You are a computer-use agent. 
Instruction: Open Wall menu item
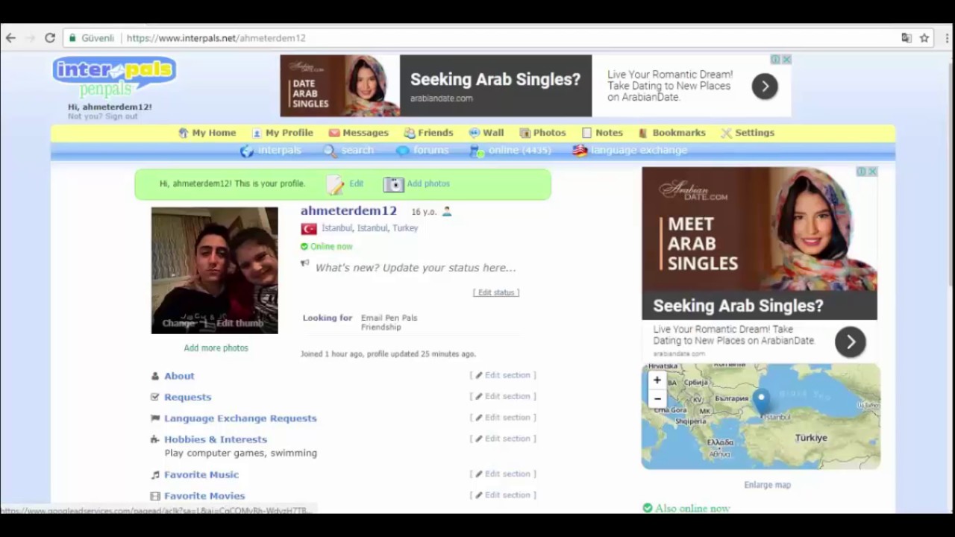[486, 133]
